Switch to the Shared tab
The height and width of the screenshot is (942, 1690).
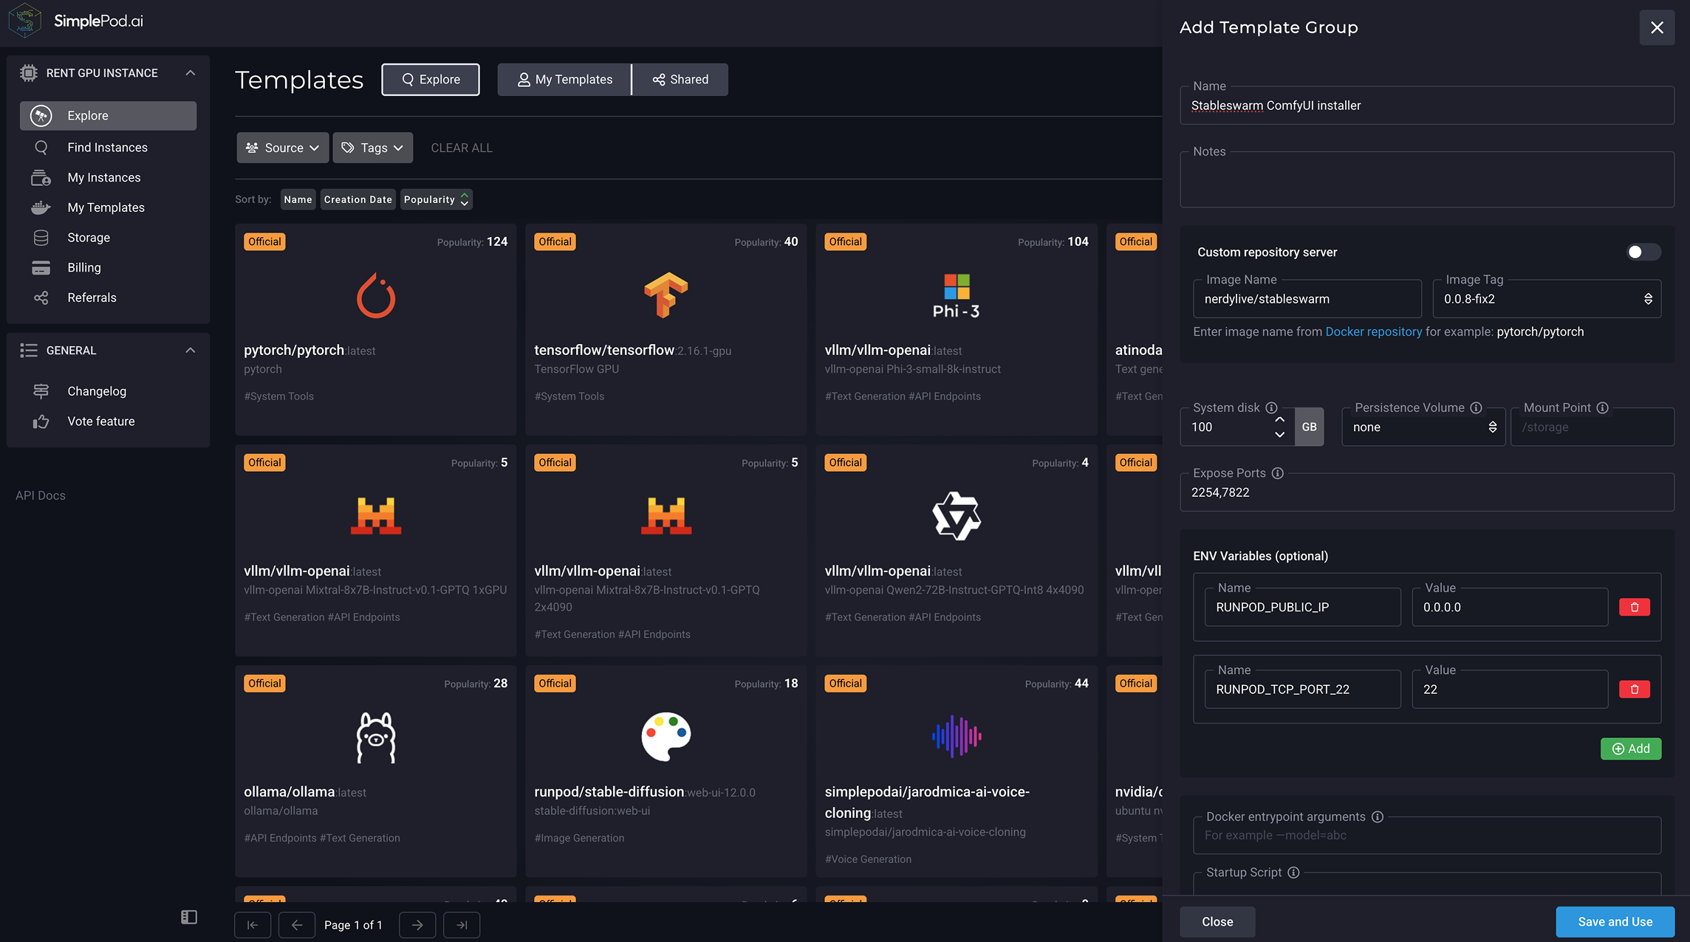coord(680,80)
